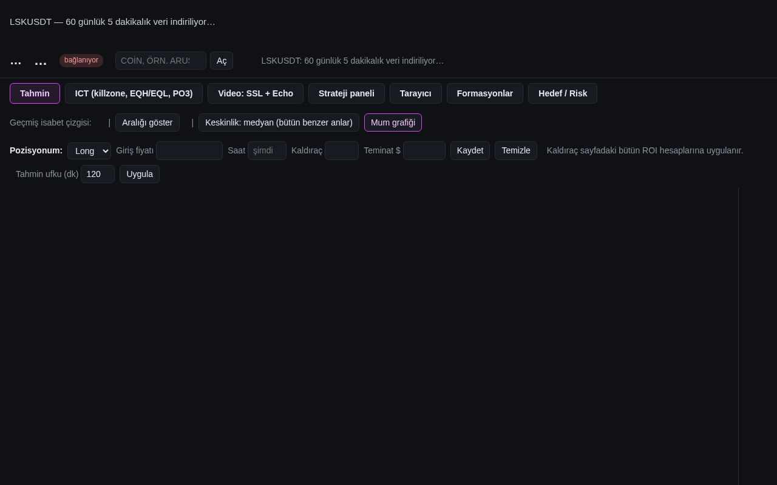Click the Geçmiş isabet çizgisi label
Screen dimensions: 777x485
[50, 122]
